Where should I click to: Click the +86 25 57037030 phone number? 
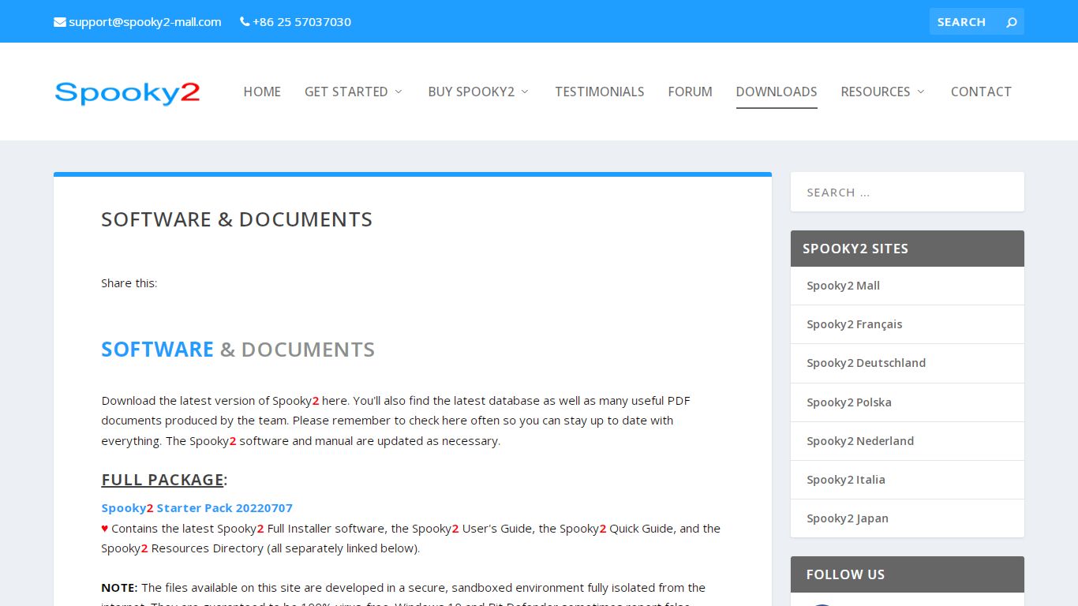(x=301, y=22)
